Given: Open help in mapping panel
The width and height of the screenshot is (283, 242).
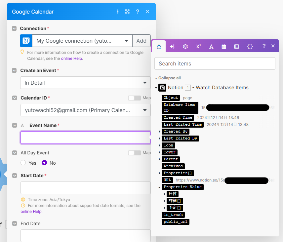Looking at the screenshot, I should pos(264,46).
